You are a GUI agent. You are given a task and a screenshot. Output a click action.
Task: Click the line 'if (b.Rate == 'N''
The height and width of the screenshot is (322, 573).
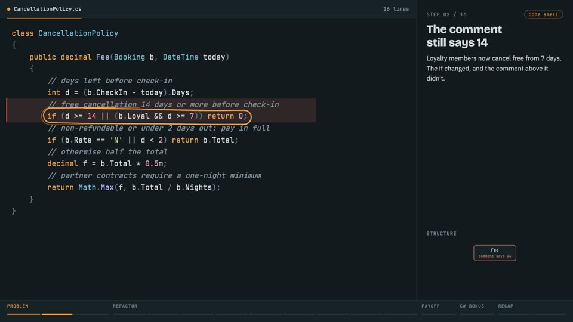coord(143,140)
